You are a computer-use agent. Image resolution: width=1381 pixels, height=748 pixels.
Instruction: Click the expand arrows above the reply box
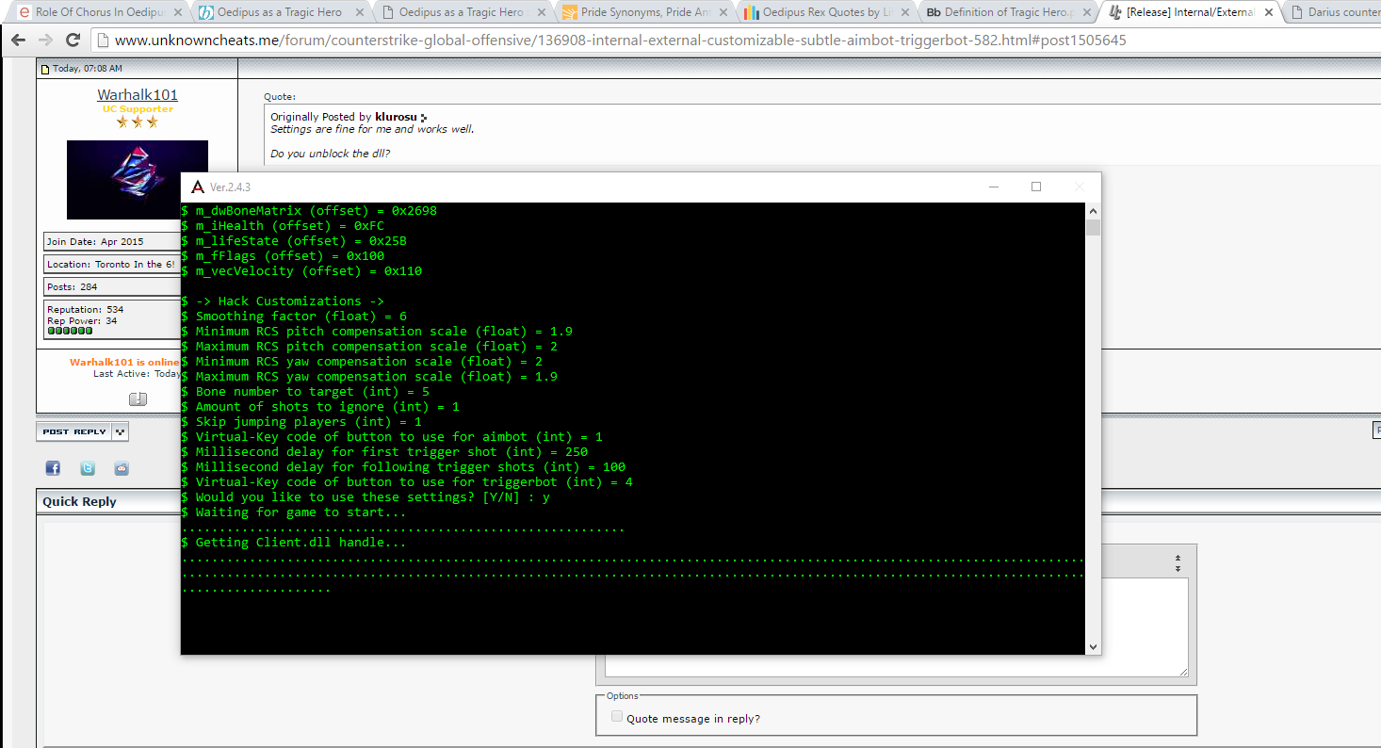[1178, 563]
